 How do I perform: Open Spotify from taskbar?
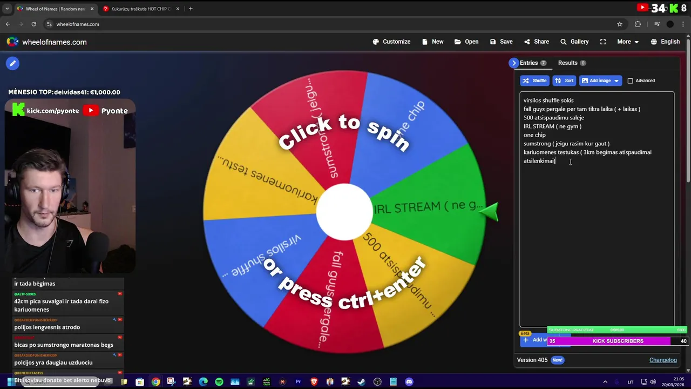point(219,382)
